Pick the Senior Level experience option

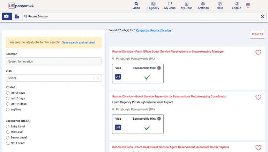pos(8,137)
